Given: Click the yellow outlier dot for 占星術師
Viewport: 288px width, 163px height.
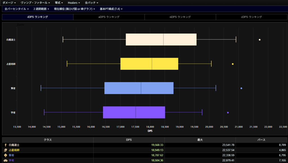Looking at the screenshot, I should (233, 64).
